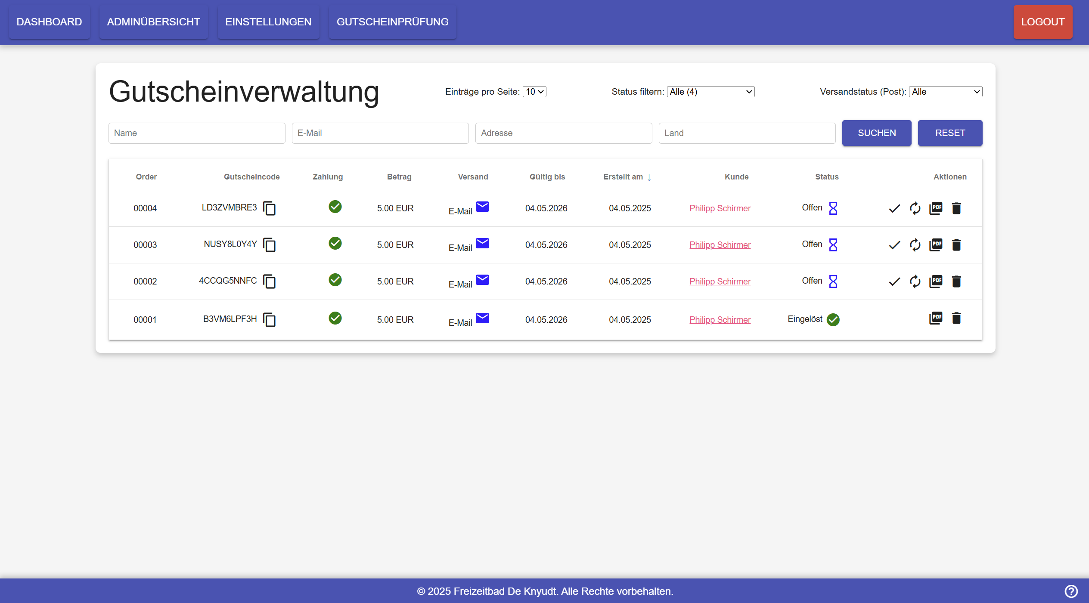Click checkmark action for order 00004

[x=894, y=209]
